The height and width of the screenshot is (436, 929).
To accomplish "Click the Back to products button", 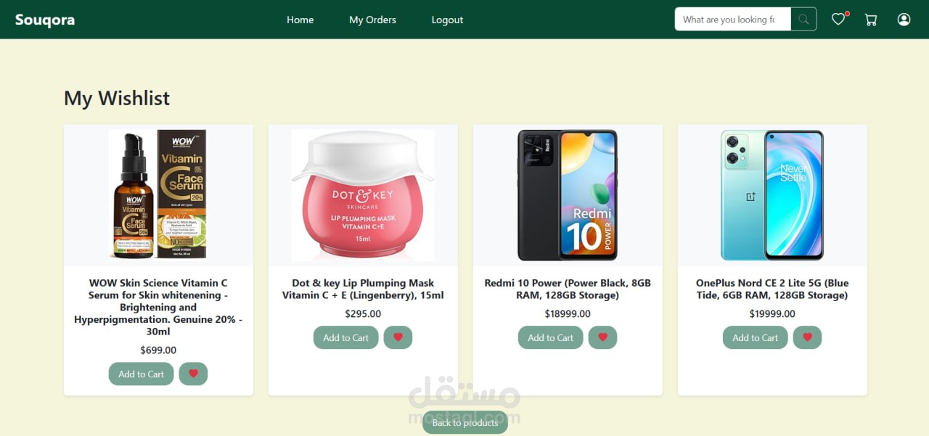I will pos(465,422).
